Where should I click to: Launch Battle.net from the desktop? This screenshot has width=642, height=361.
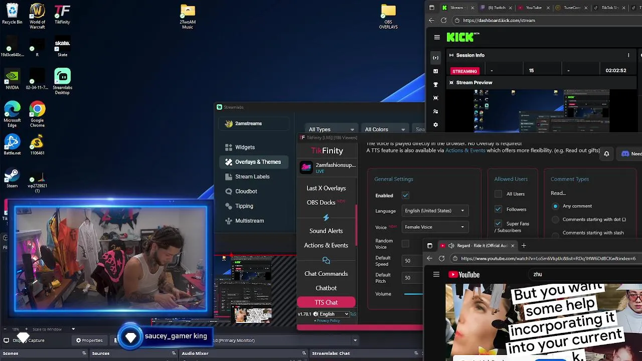click(12, 144)
